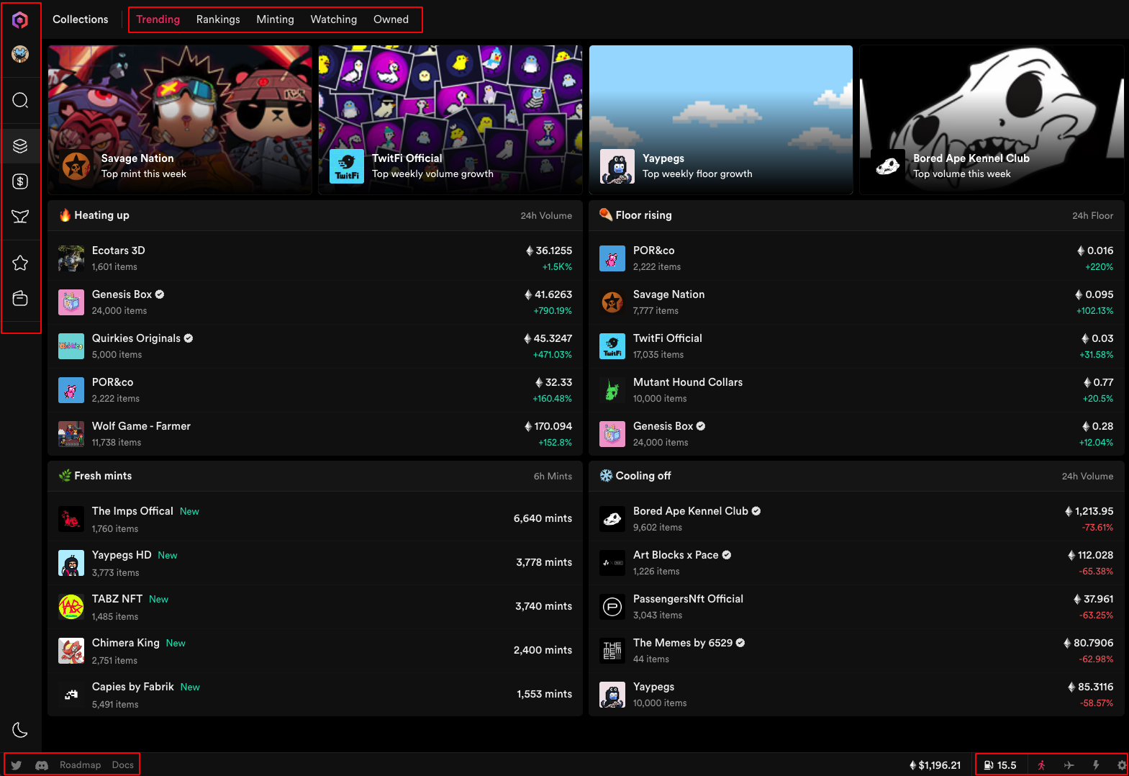
Task: Open the Docs footer link
Action: pyautogui.click(x=123, y=765)
